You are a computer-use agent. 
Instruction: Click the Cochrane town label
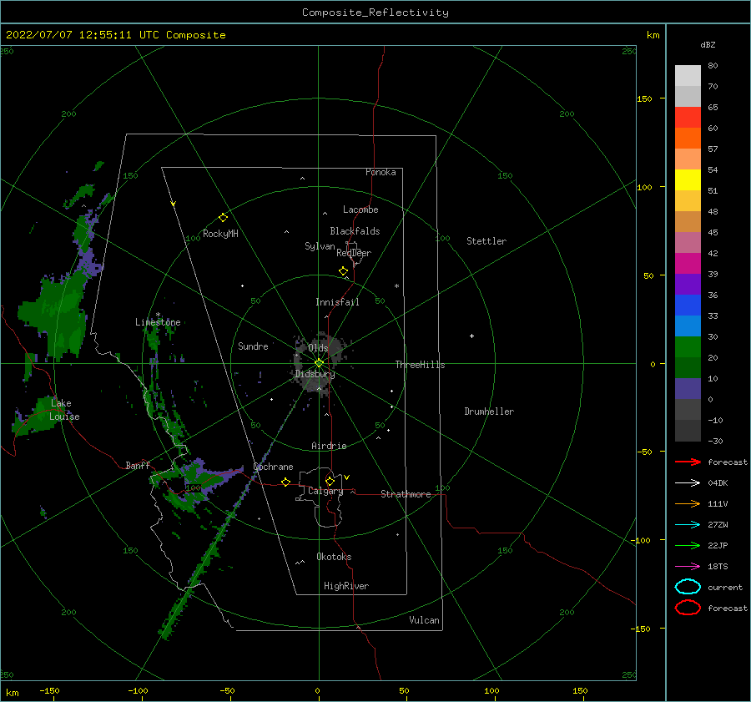(273, 467)
